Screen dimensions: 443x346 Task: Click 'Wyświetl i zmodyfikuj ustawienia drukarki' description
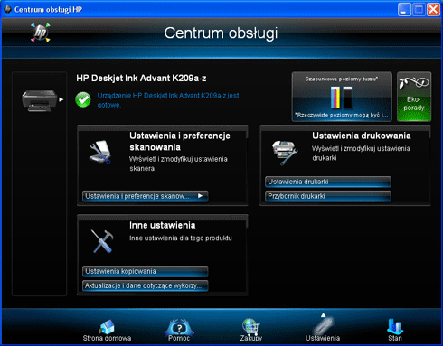361,154
